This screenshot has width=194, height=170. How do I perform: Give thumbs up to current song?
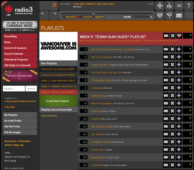point(169,6)
